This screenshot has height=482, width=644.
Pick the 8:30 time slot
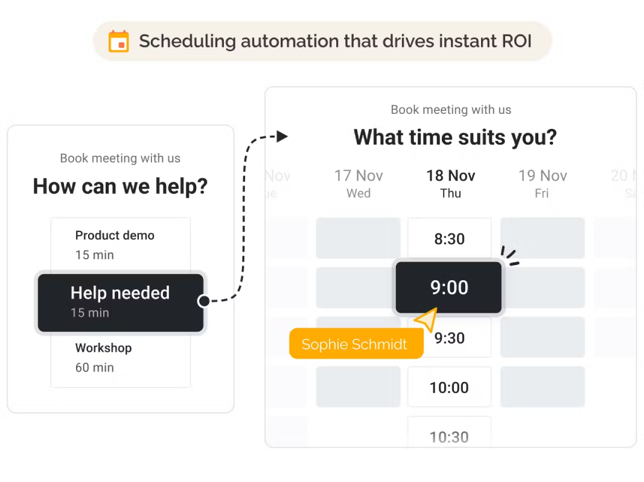[449, 238]
